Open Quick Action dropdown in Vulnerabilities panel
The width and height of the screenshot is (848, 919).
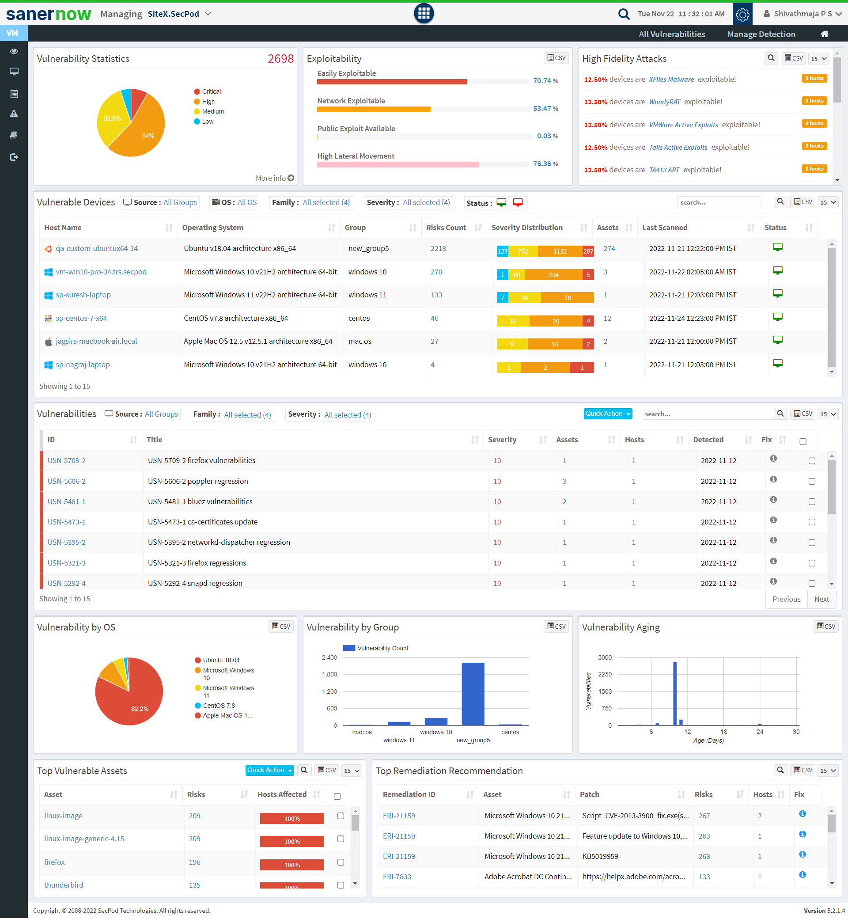pyautogui.click(x=608, y=414)
